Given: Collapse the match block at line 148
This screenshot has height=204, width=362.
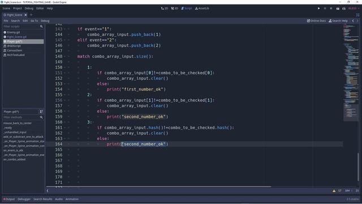Looking at the screenshot, I should (x=64, y=57).
